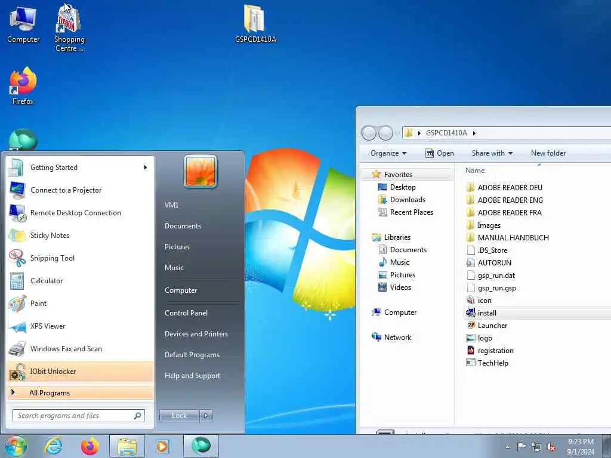Select the ADOBE READER ENG folder
The height and width of the screenshot is (458, 611).
[x=505, y=200]
